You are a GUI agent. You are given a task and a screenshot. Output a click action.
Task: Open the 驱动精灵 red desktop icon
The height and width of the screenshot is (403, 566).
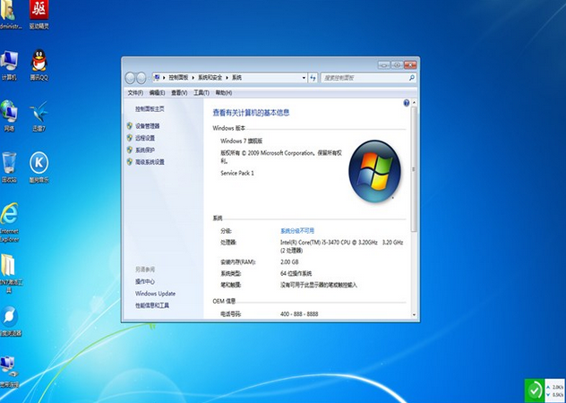39,11
